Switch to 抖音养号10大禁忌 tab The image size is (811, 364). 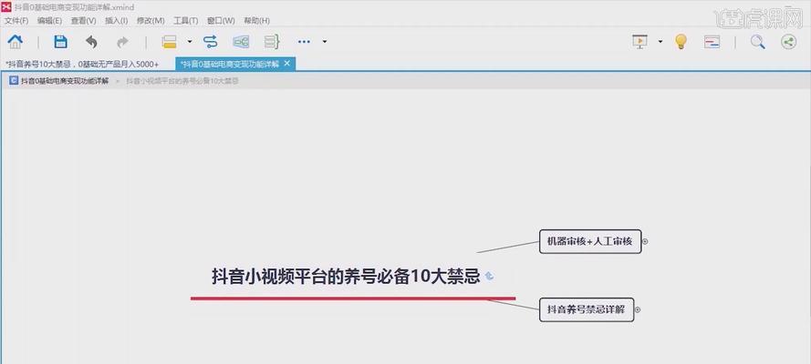click(82, 65)
